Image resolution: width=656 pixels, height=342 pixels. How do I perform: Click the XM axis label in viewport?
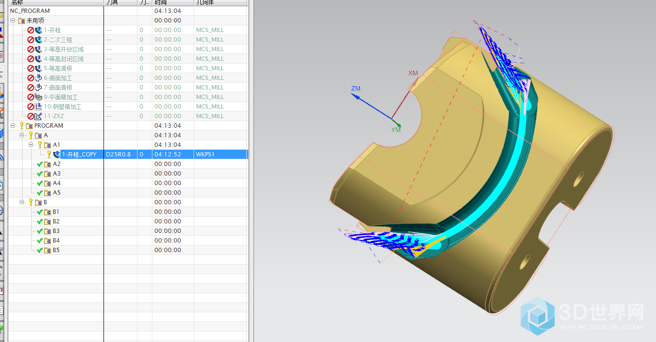click(x=413, y=73)
